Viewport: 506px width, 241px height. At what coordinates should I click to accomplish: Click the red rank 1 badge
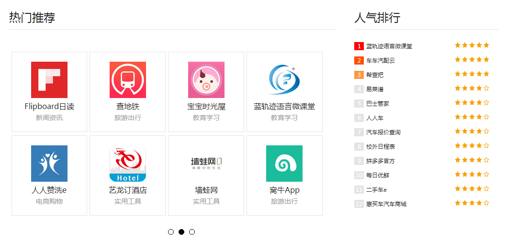pos(359,46)
